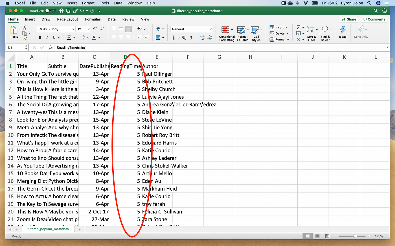Click the Increase Indent icon
Screen dimensions: 395x246
147,37
